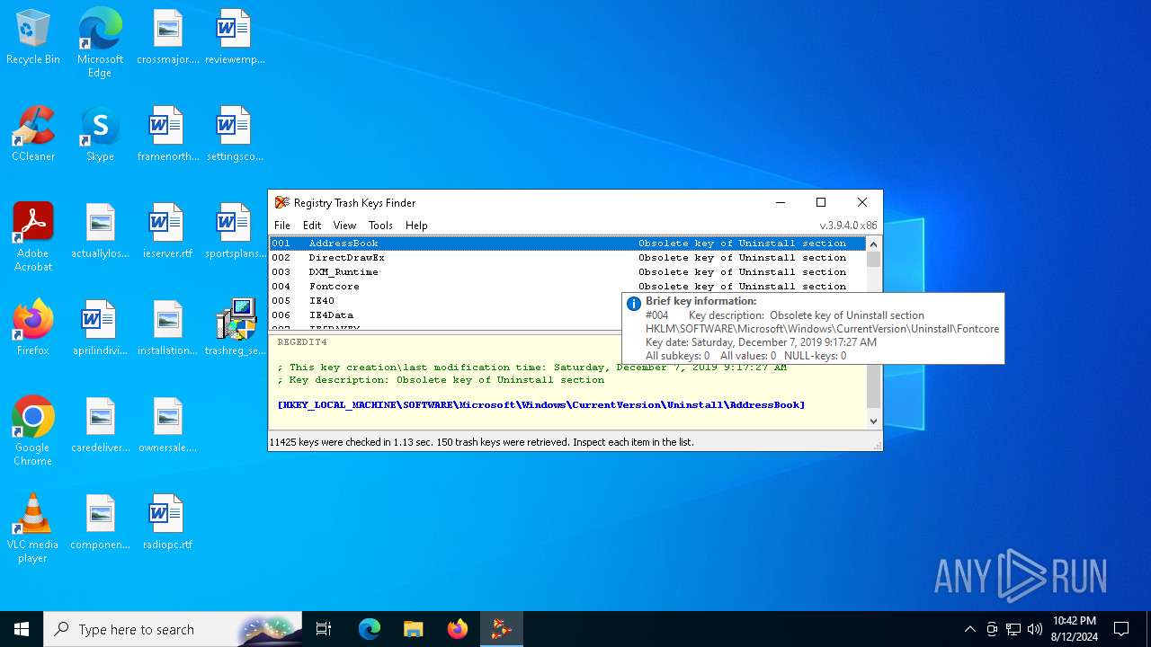
Task: Open the View menu
Action: click(344, 226)
